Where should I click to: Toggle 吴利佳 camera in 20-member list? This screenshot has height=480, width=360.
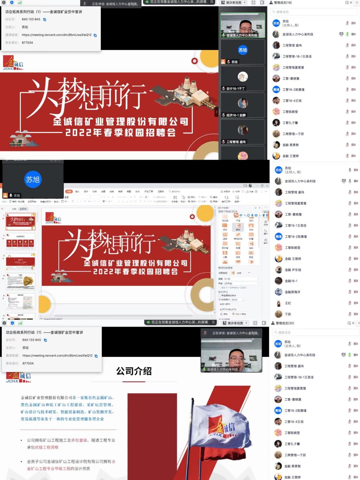point(356,355)
